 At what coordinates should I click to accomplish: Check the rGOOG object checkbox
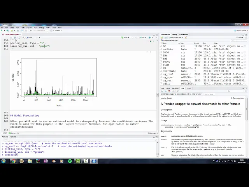161,62
